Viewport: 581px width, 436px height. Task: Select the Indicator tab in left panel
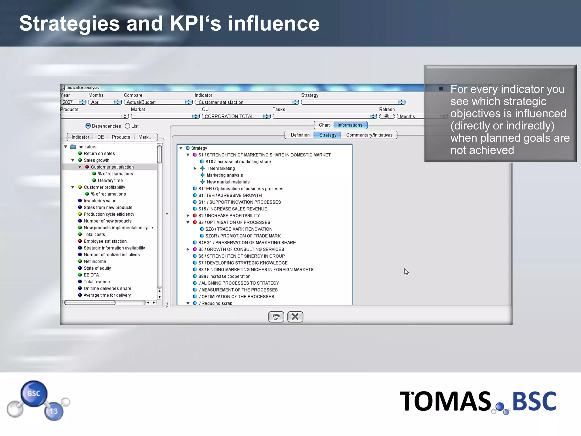coord(80,137)
